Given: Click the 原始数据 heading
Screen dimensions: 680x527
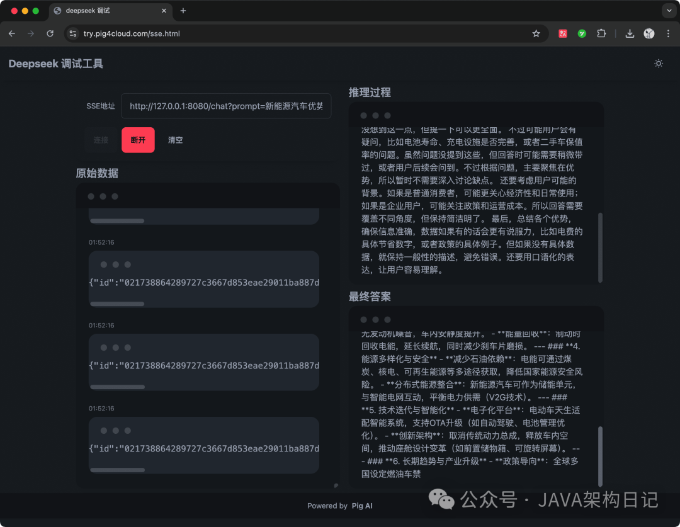Looking at the screenshot, I should (x=97, y=173).
